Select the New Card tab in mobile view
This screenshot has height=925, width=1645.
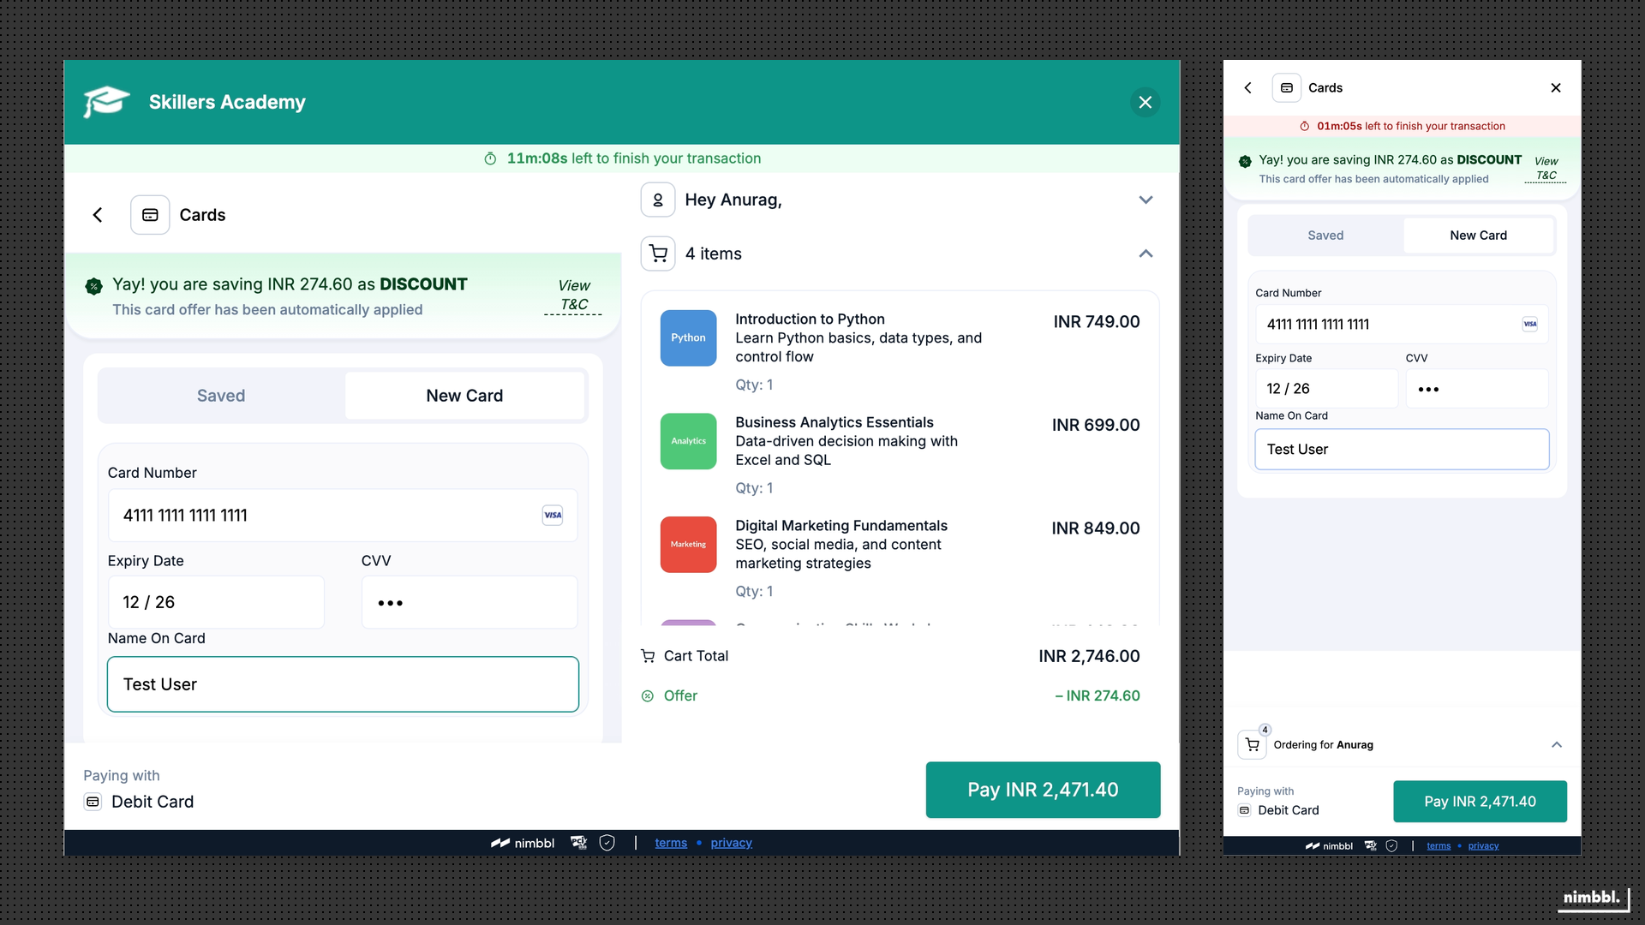point(1478,236)
